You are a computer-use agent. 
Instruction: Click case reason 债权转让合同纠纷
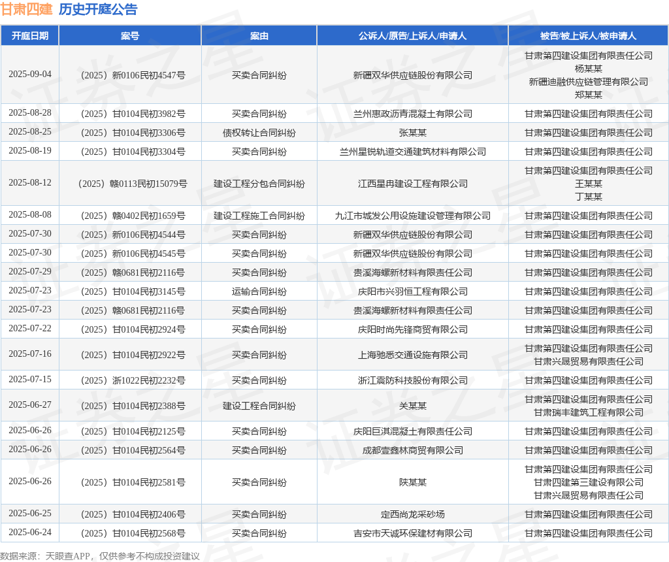pos(259,133)
